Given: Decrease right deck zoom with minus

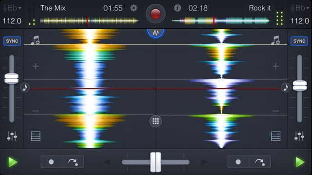Looking at the screenshot, I should [275, 111].
